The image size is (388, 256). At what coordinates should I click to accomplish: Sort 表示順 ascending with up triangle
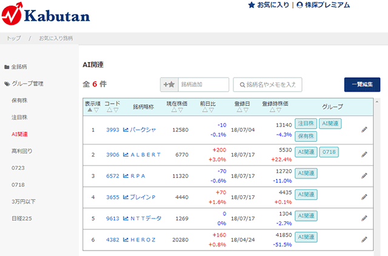pyautogui.click(x=90, y=110)
